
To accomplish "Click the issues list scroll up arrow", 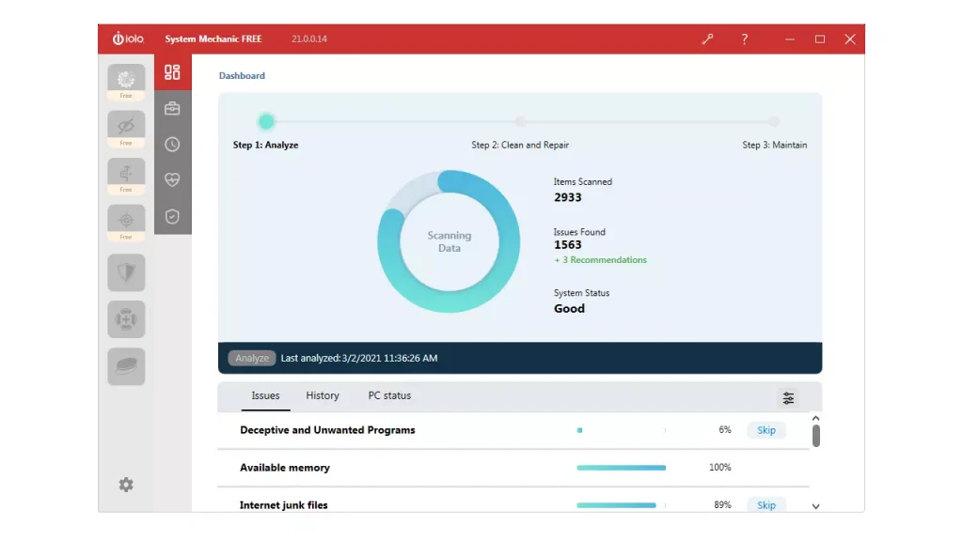I will click(x=815, y=418).
